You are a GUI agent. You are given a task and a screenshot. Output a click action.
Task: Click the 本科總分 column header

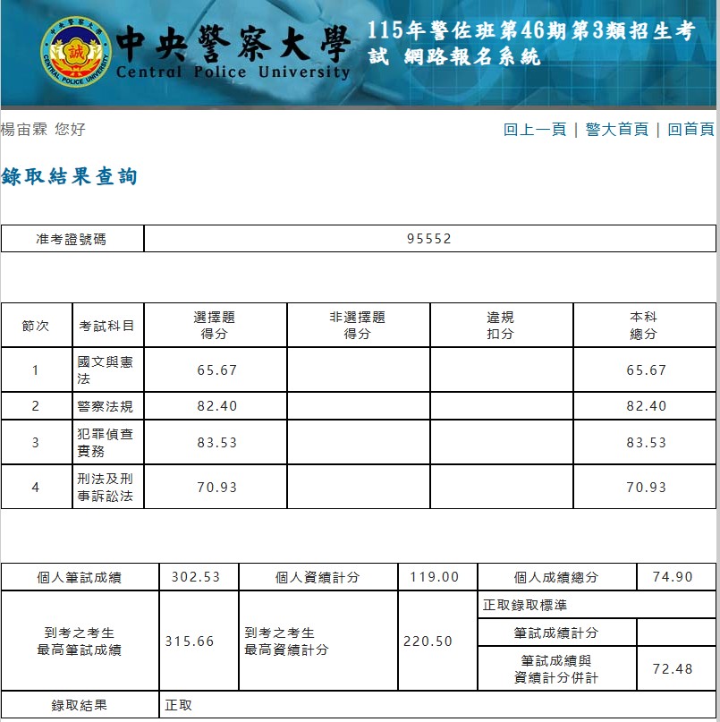pyautogui.click(x=643, y=325)
